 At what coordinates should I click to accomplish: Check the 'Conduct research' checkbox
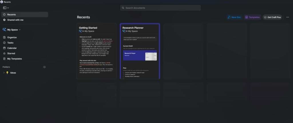click(124, 75)
